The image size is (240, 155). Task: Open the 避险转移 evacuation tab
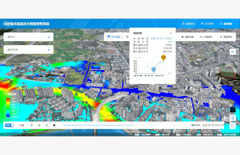pos(187,37)
